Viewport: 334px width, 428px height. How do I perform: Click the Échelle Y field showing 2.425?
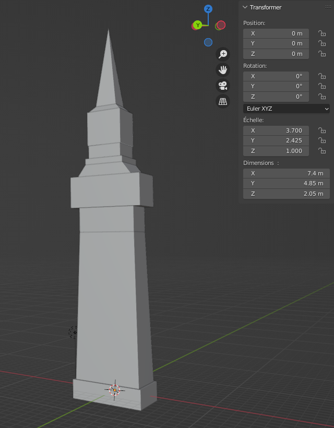[276, 141]
